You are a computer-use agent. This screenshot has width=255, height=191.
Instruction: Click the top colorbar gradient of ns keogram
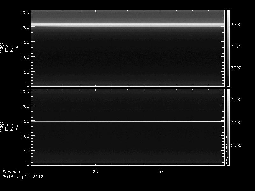pos(228,48)
